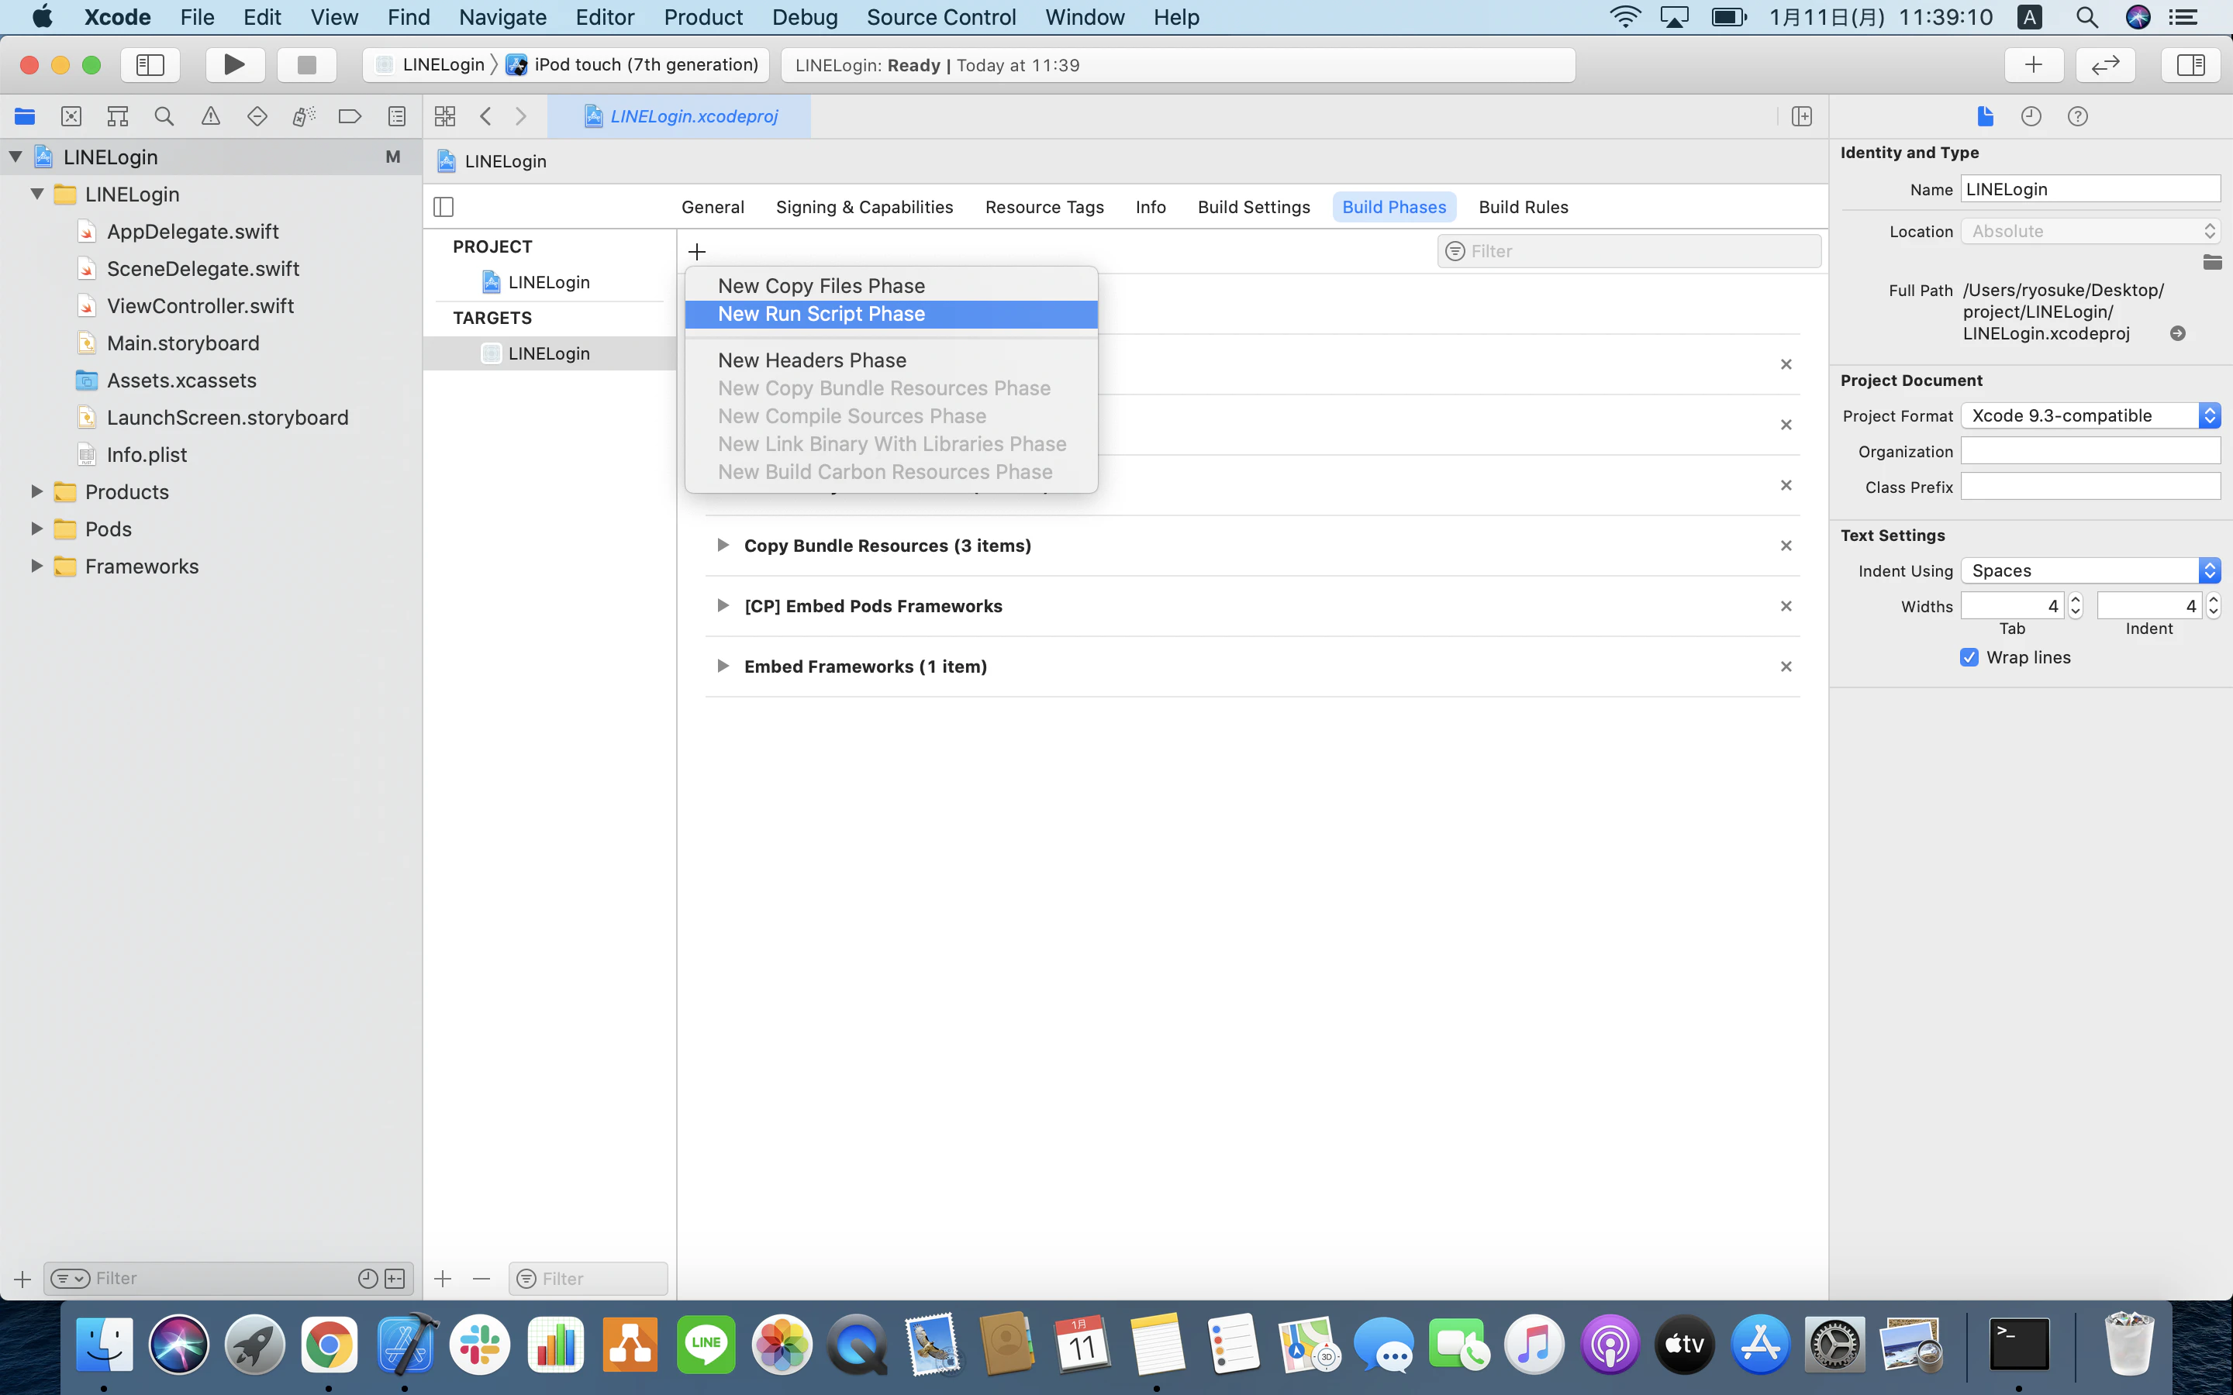Select the Breakpoint navigator icon
The image size is (2233, 1395).
click(350, 116)
